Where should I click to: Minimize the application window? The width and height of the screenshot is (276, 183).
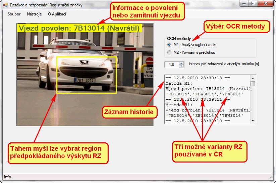(244, 4)
